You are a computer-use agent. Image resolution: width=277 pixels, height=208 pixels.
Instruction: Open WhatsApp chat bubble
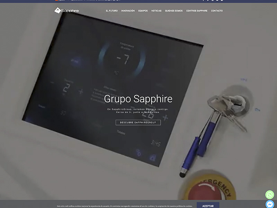[270, 194]
